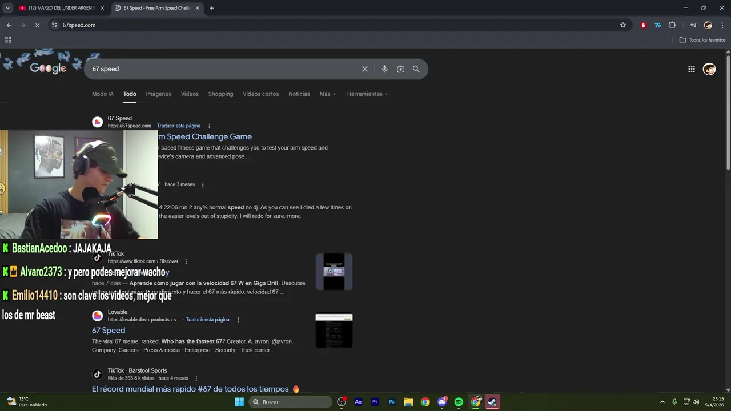Open 'El récord mundial más rápido #67' link
This screenshot has height=411, width=731.
196,389
